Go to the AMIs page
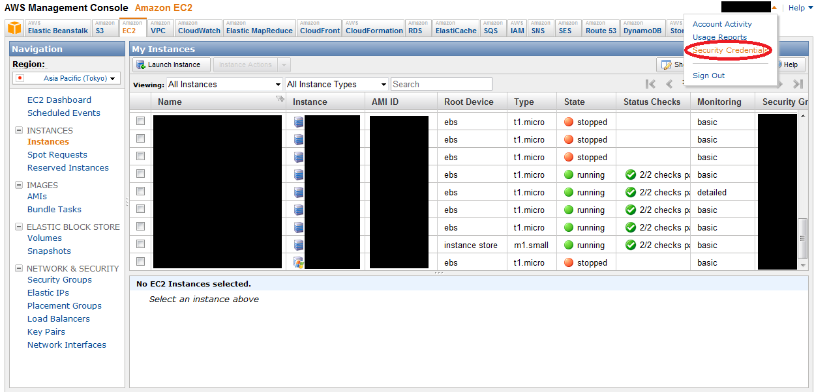The height and width of the screenshot is (392, 814). pos(37,197)
